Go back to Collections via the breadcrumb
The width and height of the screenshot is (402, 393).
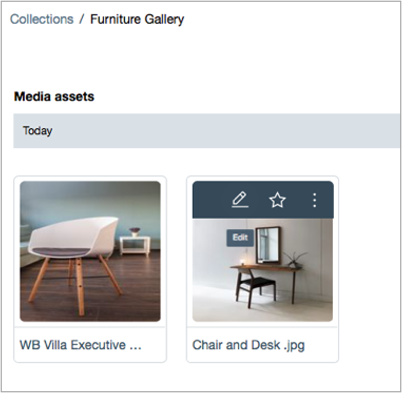click(42, 19)
